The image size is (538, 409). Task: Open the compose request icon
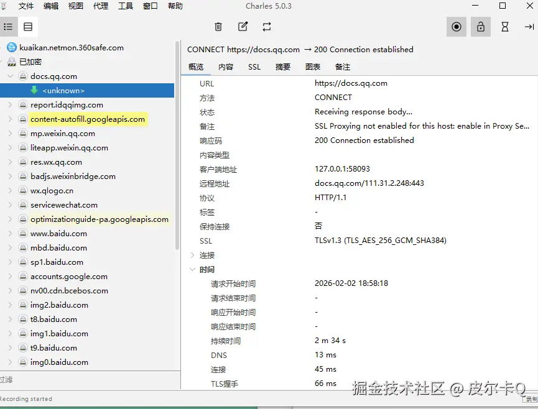click(x=243, y=27)
